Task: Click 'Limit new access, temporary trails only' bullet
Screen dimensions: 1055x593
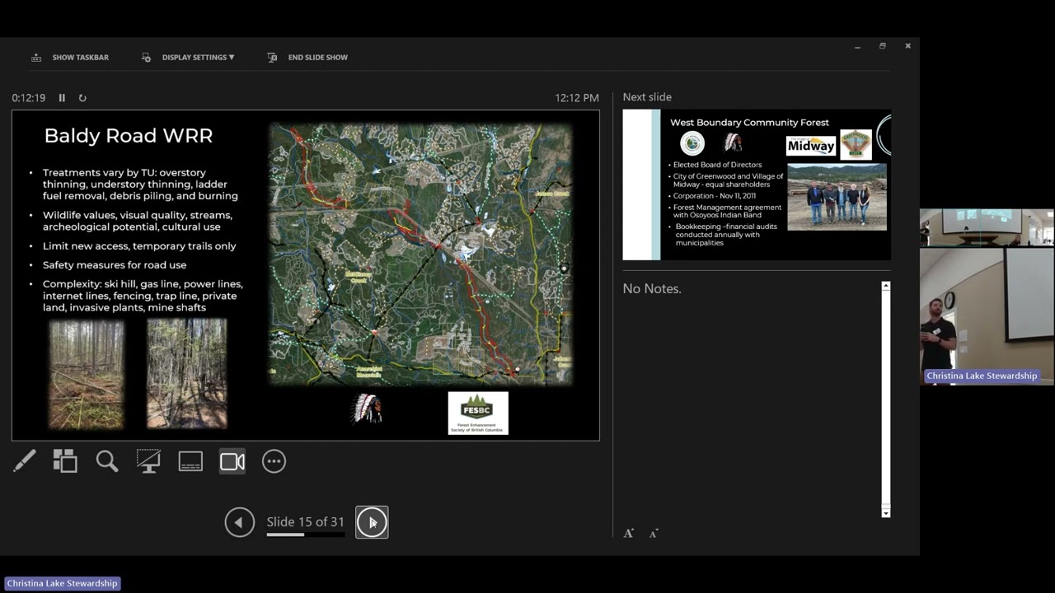Action: pyautogui.click(x=139, y=246)
